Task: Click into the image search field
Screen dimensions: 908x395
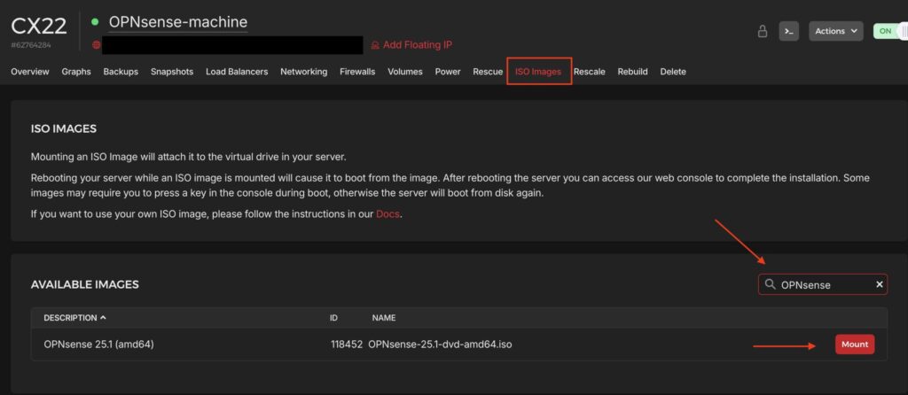Action: [x=822, y=284]
